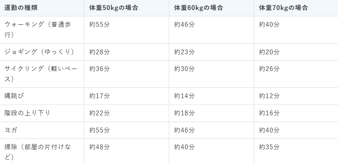Click 約22分 in the stairs row

tap(100, 113)
